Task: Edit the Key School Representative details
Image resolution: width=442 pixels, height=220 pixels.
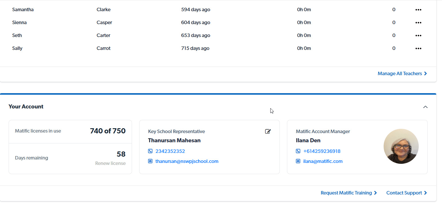Action: point(268,131)
